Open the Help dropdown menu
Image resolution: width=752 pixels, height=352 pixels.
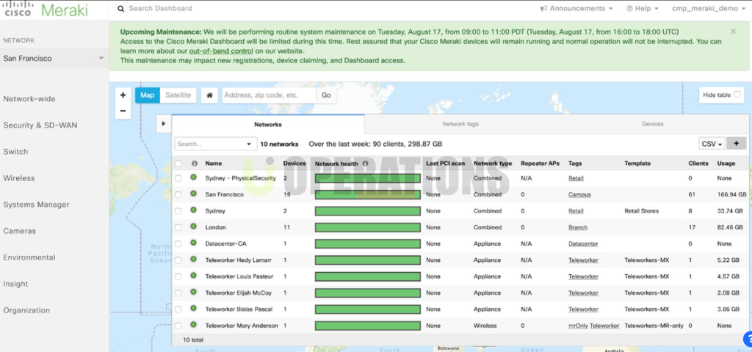[x=642, y=9]
